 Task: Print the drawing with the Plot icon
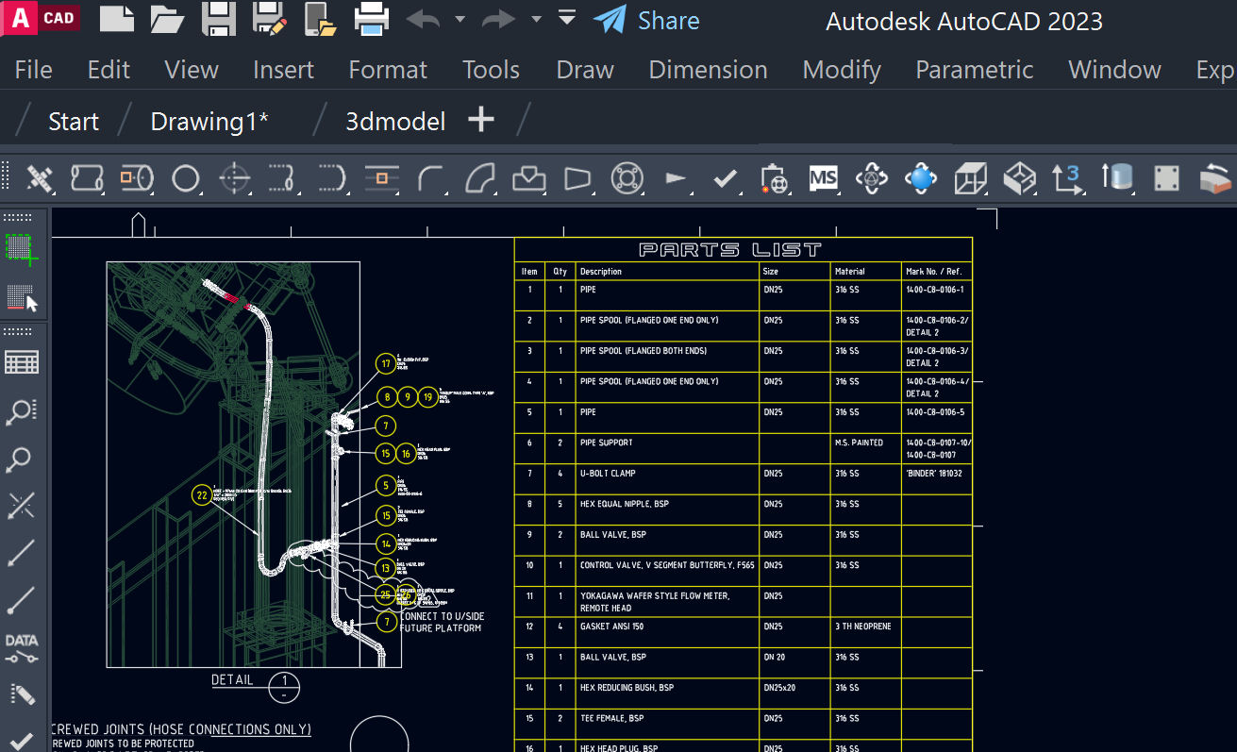click(372, 19)
